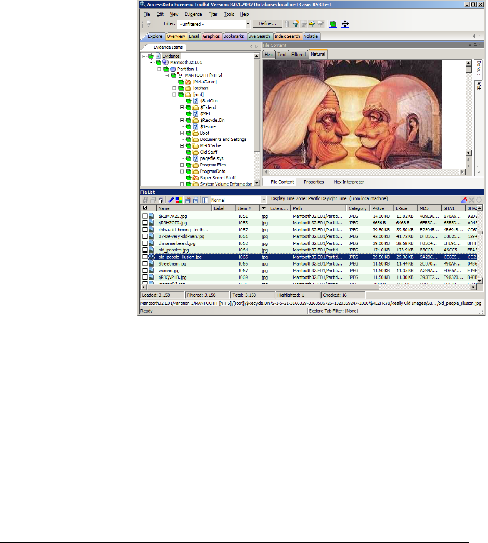488x543 pixels.
Task: Click the column settings icon beside Normal dropdown
Action: [206, 200]
